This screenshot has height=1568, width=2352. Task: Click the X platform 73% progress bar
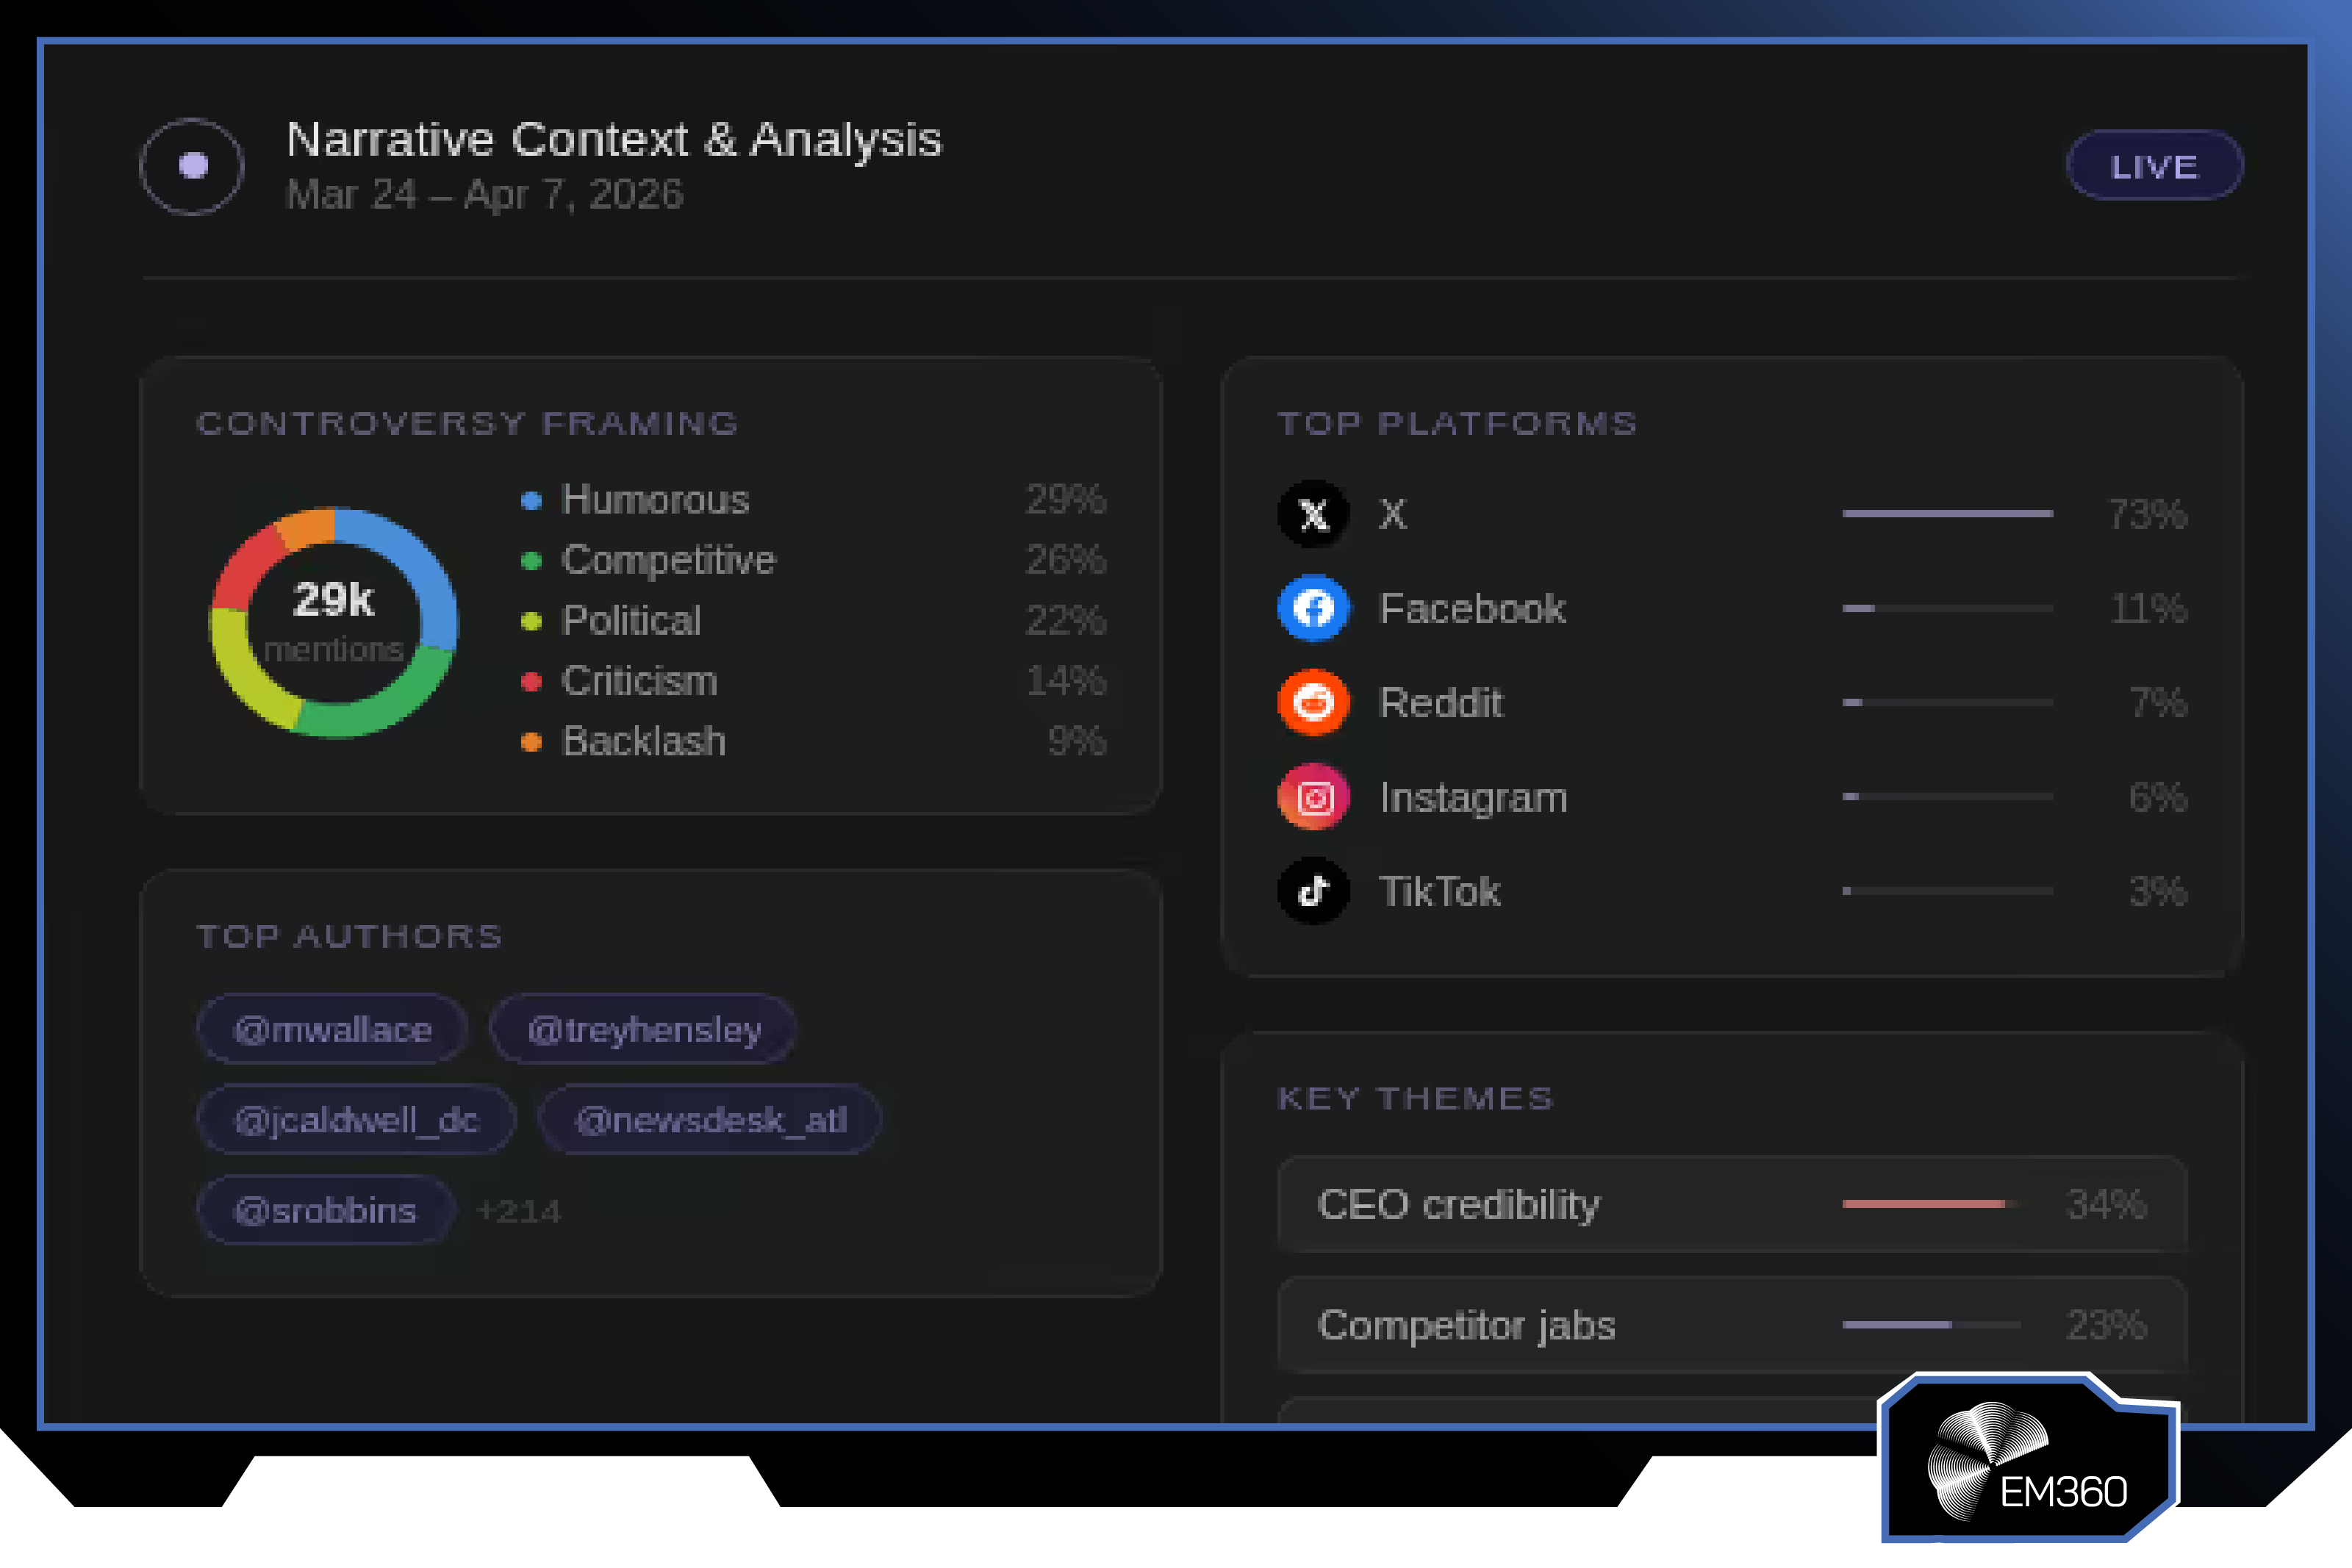(1947, 514)
